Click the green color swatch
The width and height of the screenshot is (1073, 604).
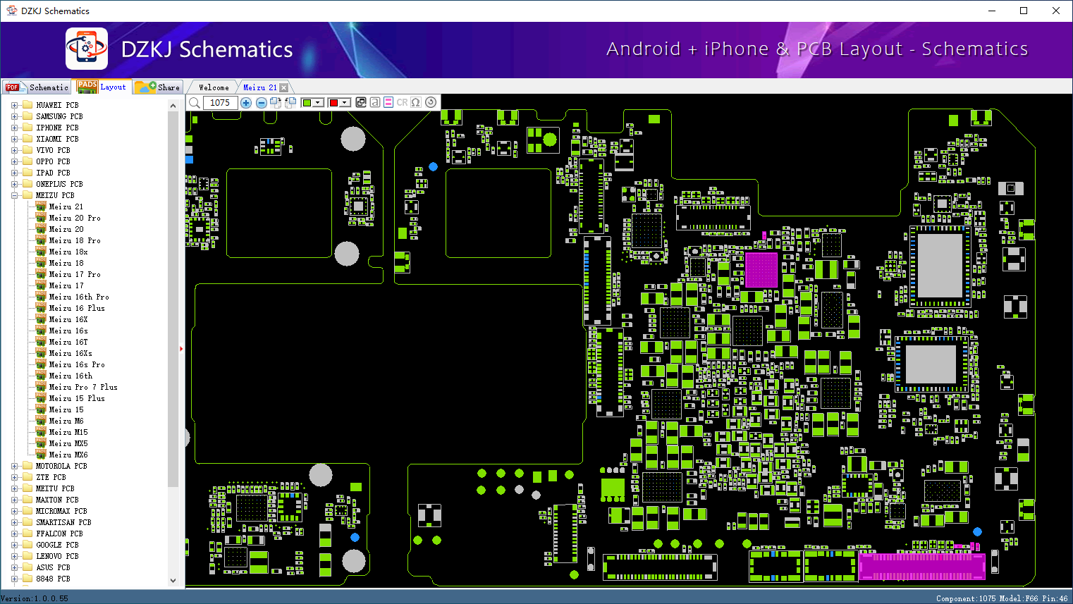click(307, 103)
